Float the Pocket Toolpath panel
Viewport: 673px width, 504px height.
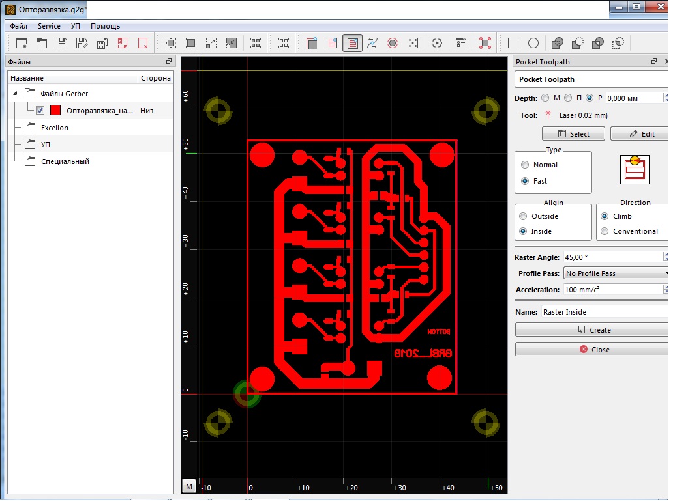click(x=654, y=61)
